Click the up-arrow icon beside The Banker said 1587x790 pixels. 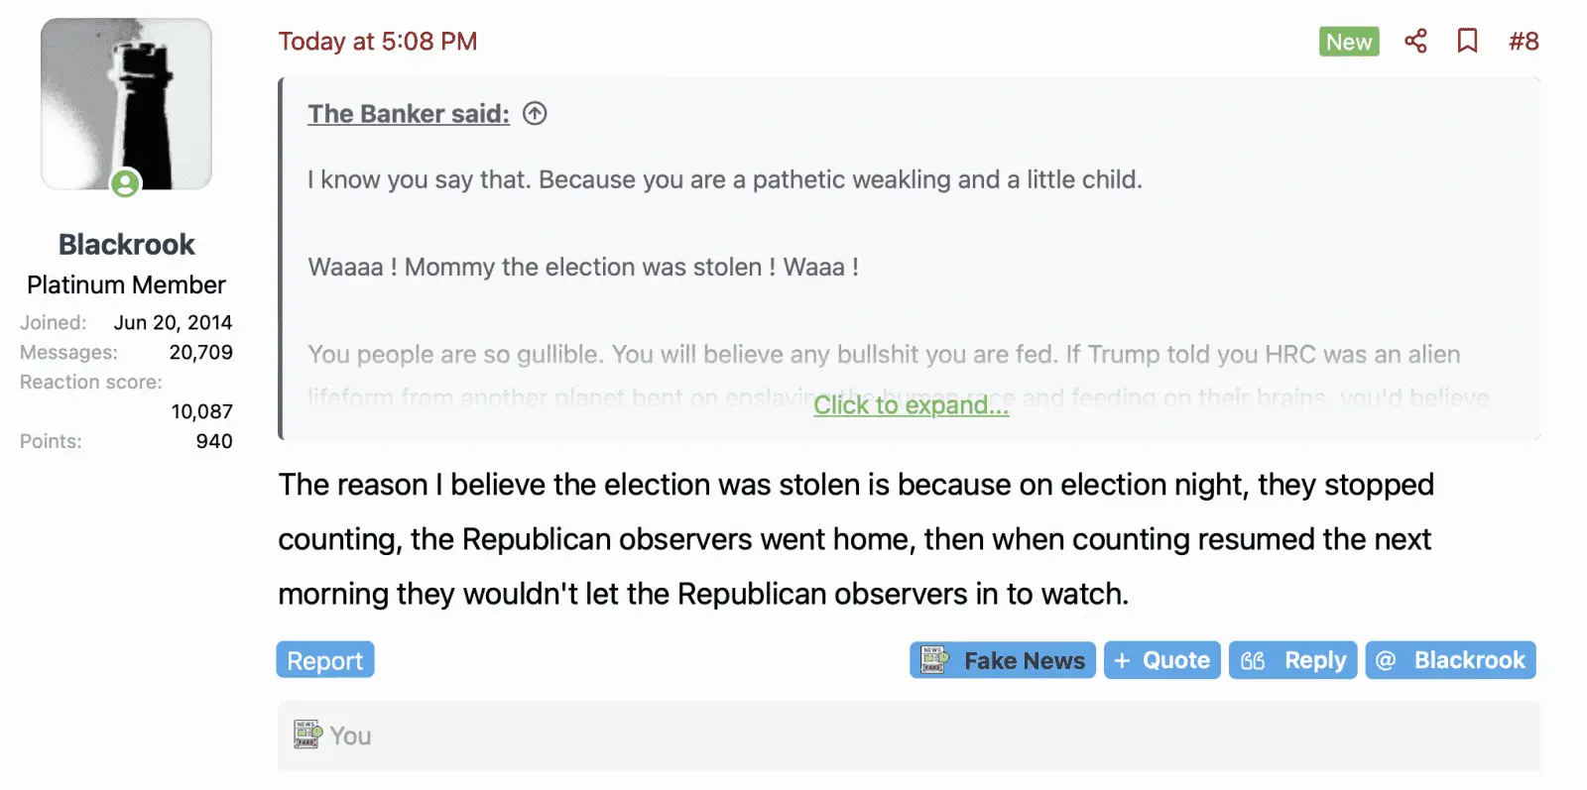pyautogui.click(x=535, y=114)
